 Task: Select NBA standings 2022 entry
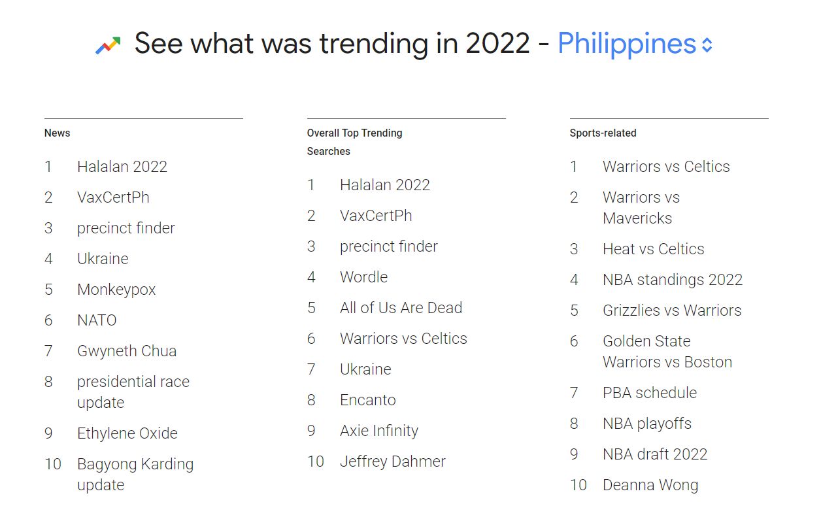click(x=673, y=280)
